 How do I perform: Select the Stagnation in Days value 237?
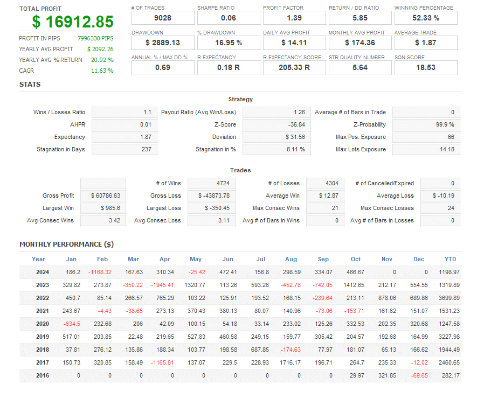[124, 149]
